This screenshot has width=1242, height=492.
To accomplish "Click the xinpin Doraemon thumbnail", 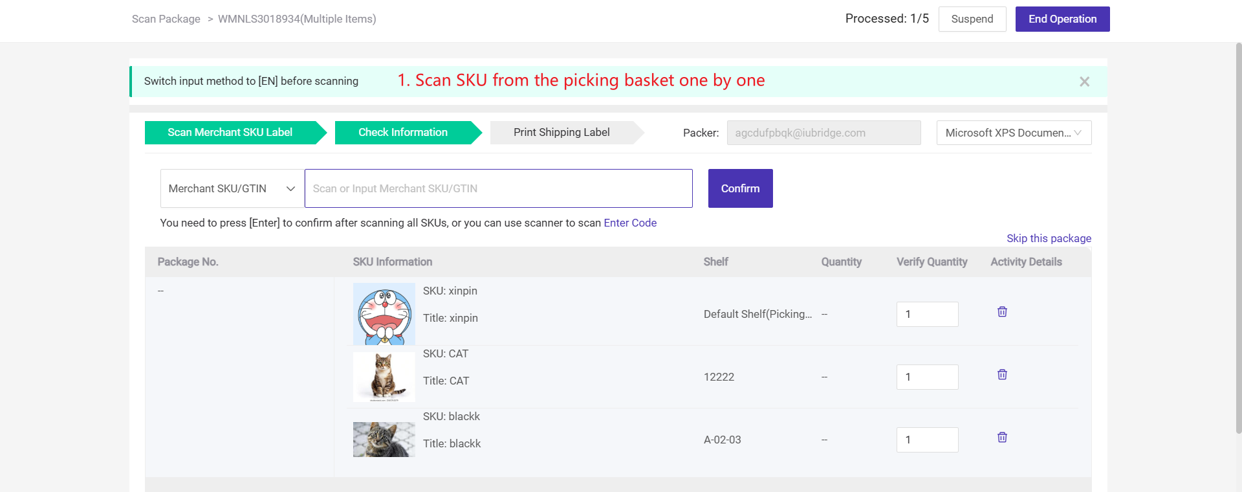I will [384, 314].
